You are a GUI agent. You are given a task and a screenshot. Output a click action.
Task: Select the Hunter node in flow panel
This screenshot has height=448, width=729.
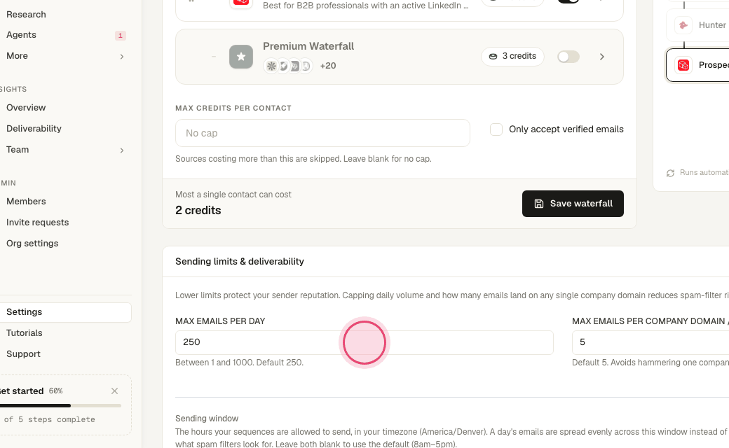697,25
